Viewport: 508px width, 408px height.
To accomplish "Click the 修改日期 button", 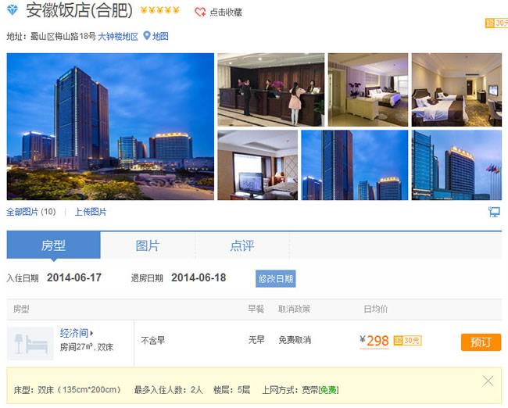I will (x=276, y=279).
